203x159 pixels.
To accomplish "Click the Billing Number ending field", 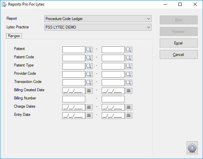I will point(113,99).
